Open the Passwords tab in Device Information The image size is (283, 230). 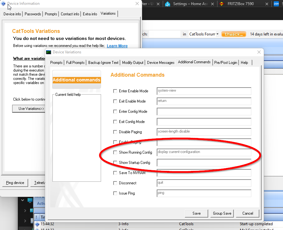33,14
